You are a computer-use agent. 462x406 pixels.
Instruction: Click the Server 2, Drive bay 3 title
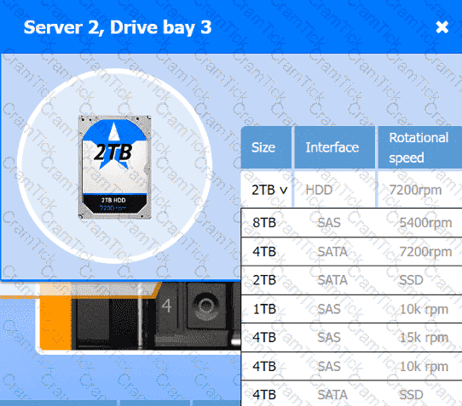tap(118, 27)
